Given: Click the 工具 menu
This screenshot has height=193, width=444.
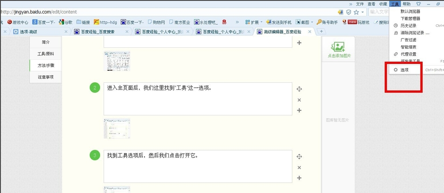Looking at the screenshot, I should (395, 4).
